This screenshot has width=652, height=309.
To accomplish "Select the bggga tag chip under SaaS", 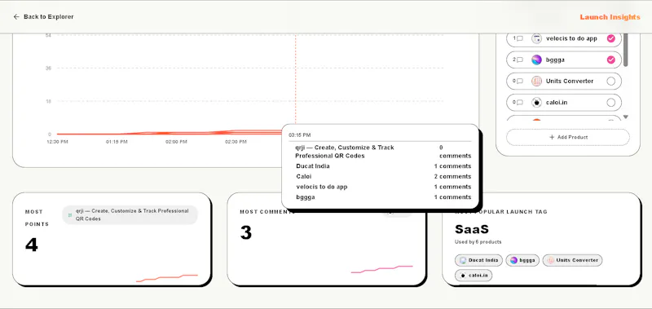I will [x=522, y=260].
